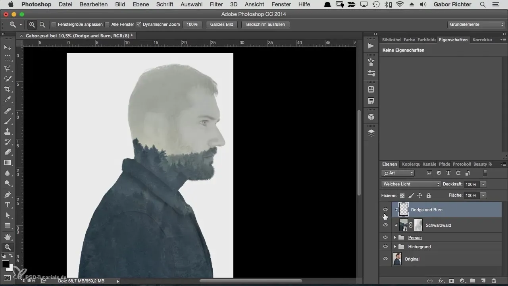Open the Ebene menu
Viewport: 508px width, 286px height.
(x=140, y=4)
